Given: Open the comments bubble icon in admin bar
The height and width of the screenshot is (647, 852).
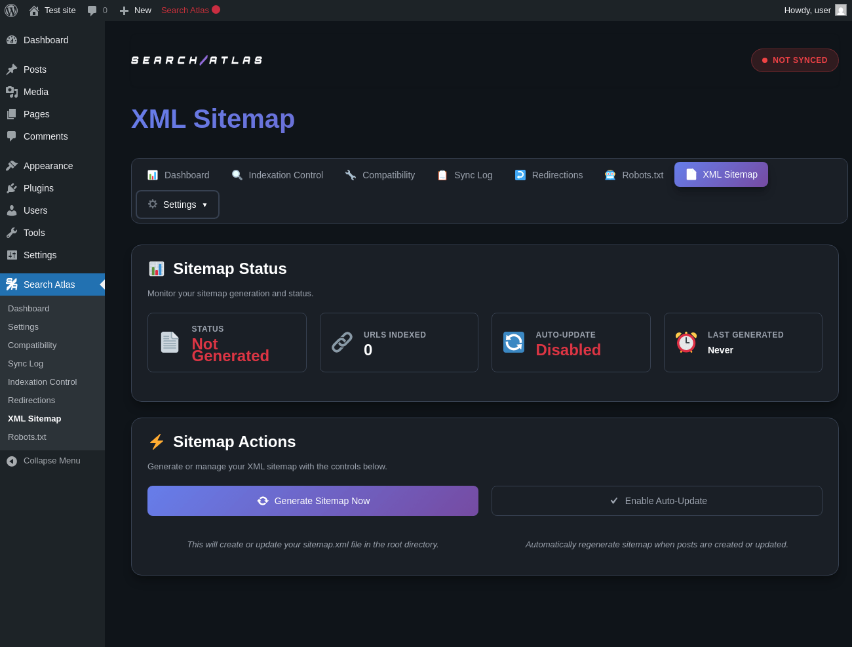Looking at the screenshot, I should point(92,10).
